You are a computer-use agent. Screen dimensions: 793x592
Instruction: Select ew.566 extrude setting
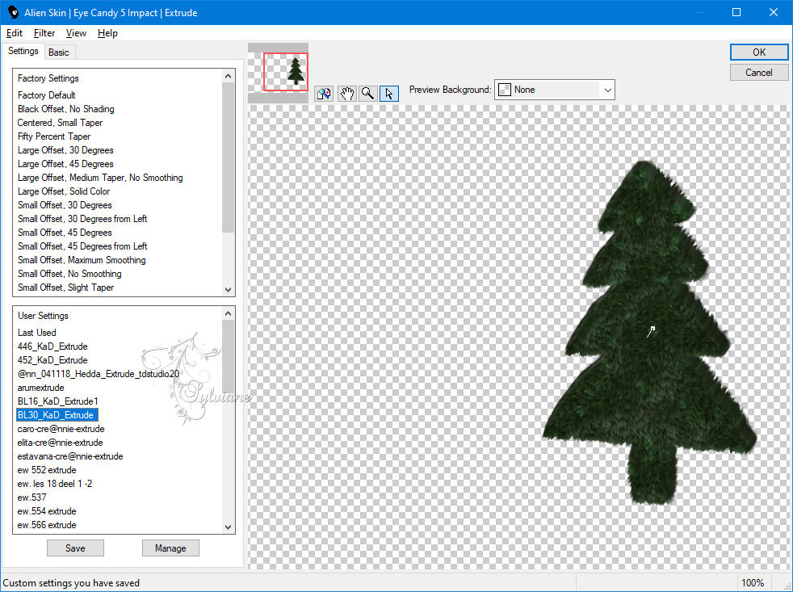[x=47, y=525]
